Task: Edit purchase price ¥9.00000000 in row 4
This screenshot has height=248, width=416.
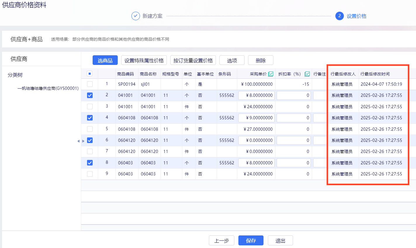Action: click(256, 118)
